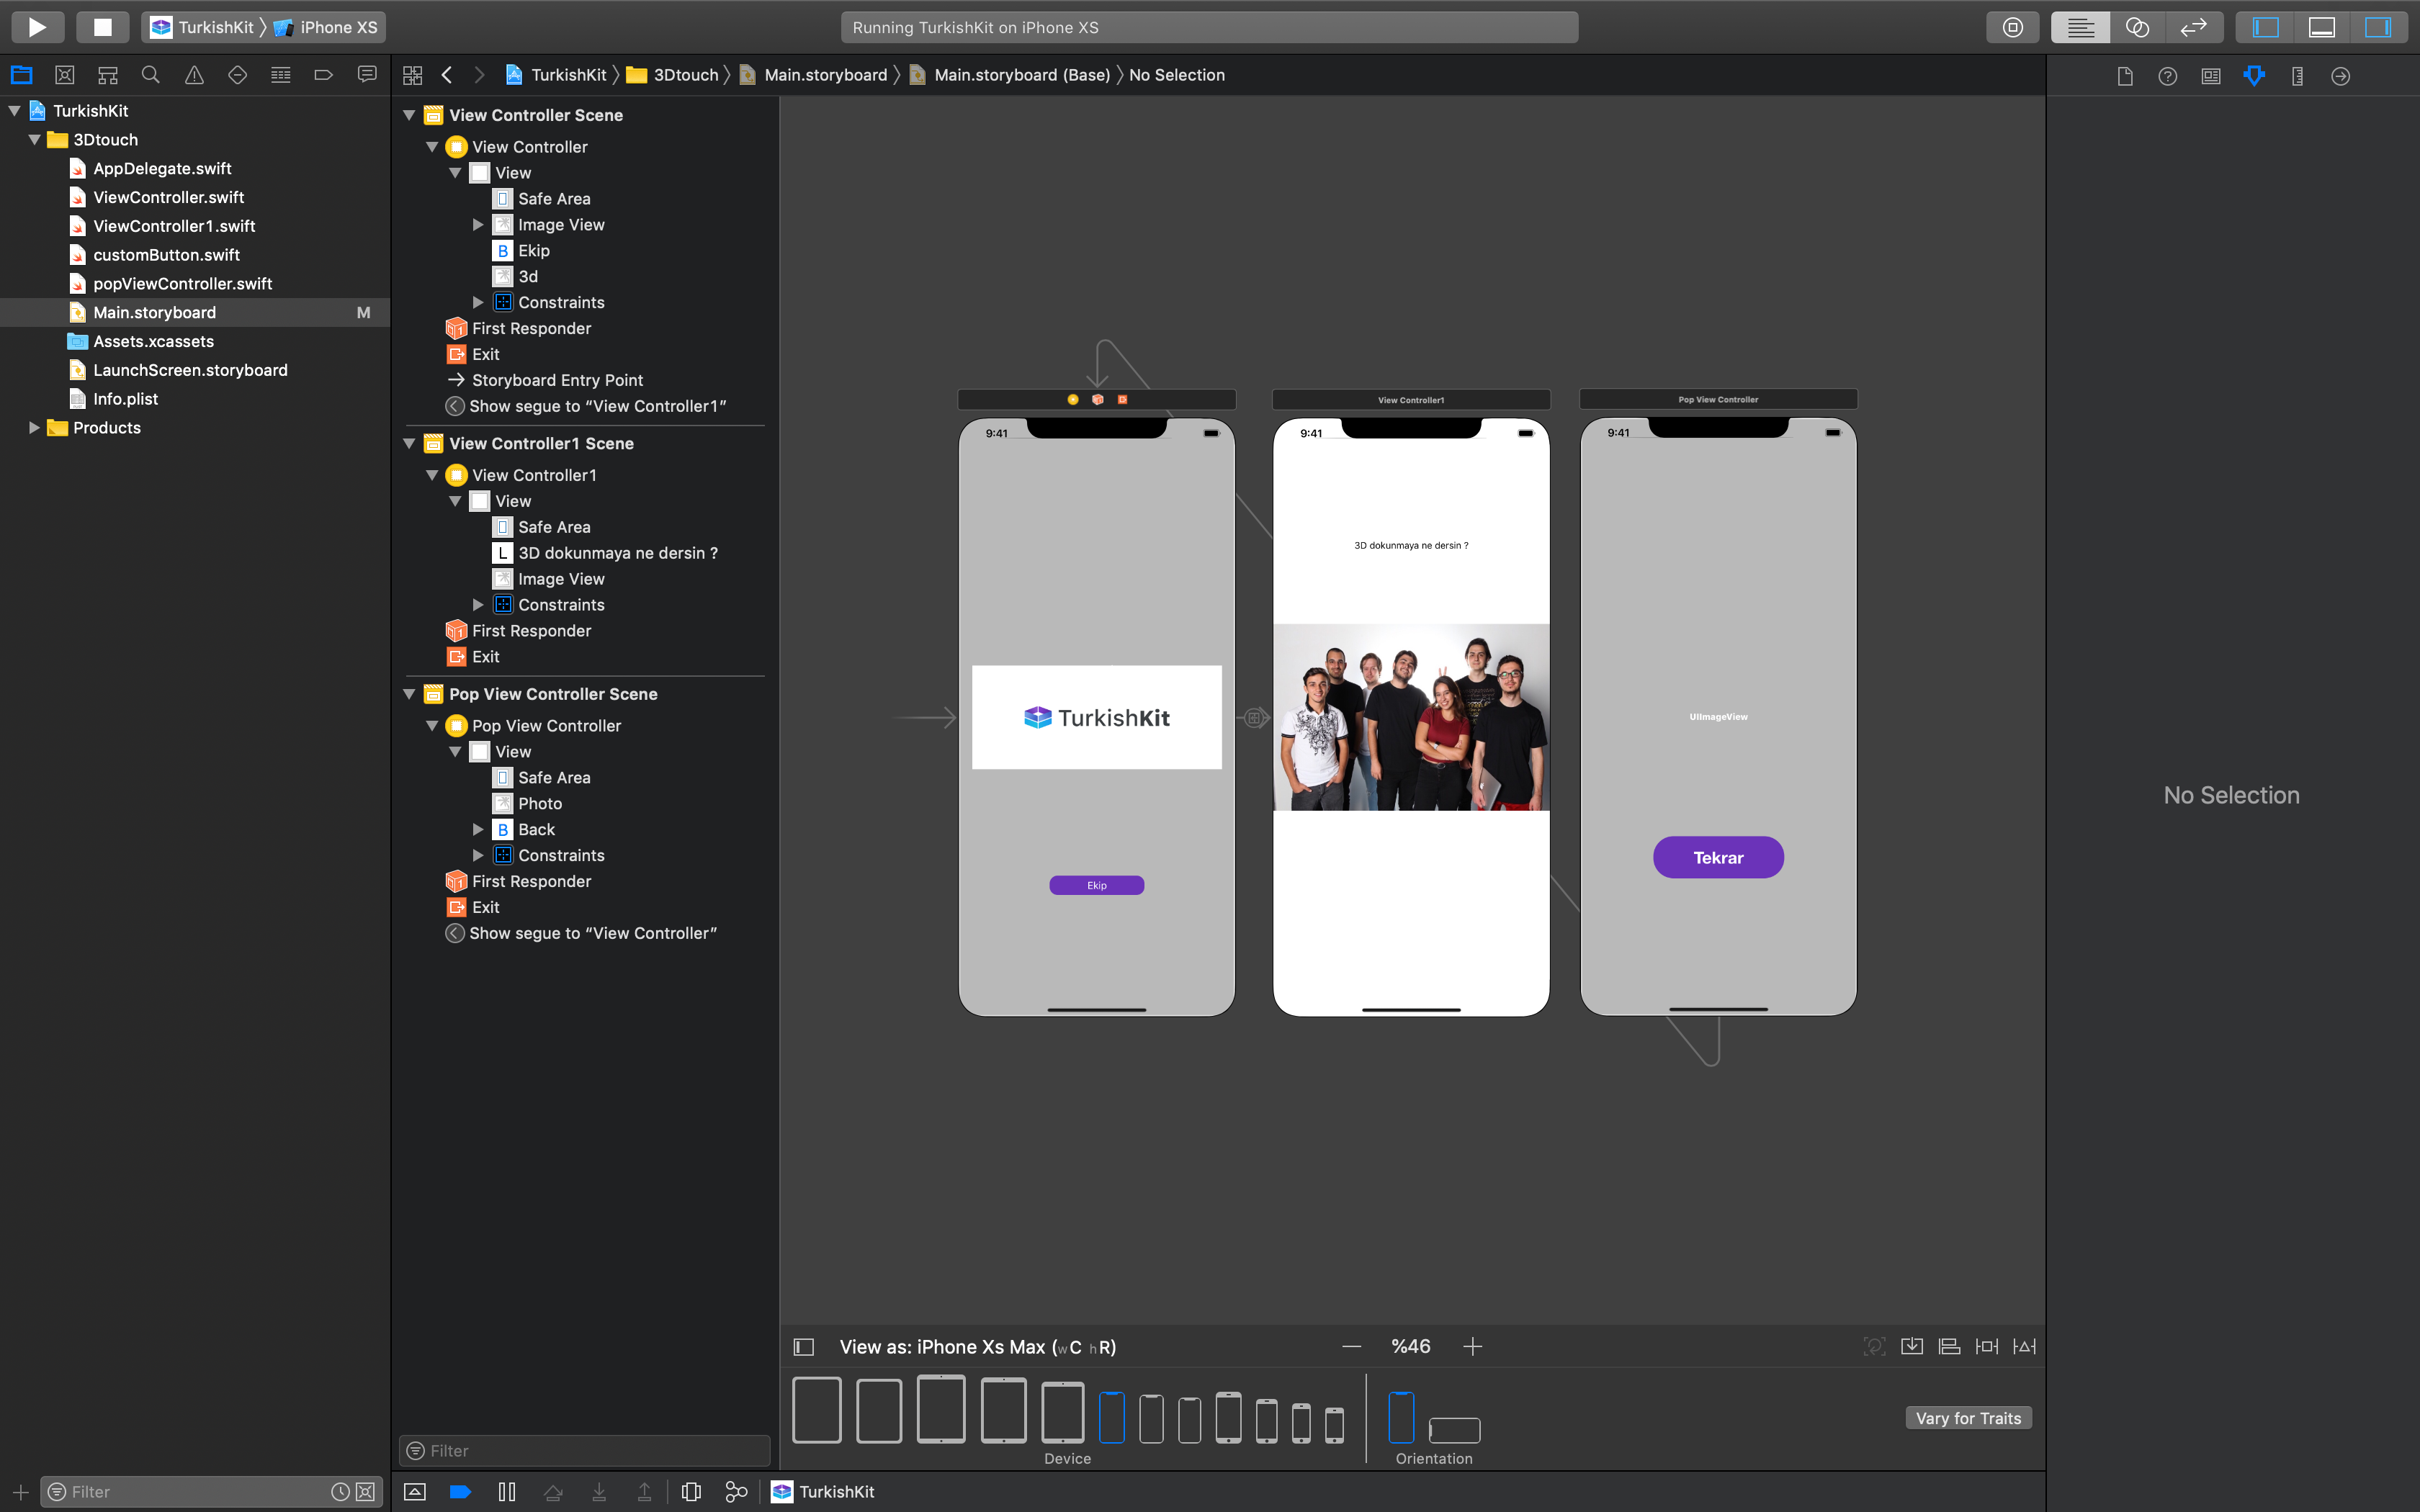Hide the document outline panel
Image resolution: width=2420 pixels, height=1512 pixels.
coord(804,1347)
